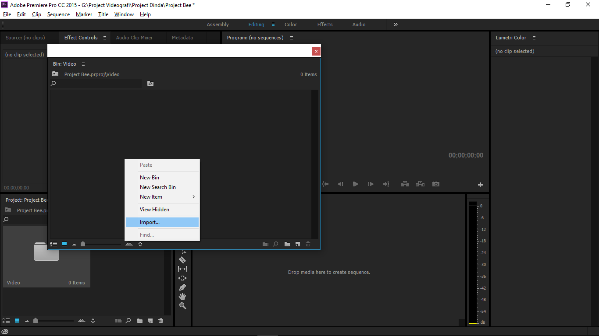The image size is (599, 336).
Task: Select View Hidden in the context menu
Action: (x=162, y=209)
